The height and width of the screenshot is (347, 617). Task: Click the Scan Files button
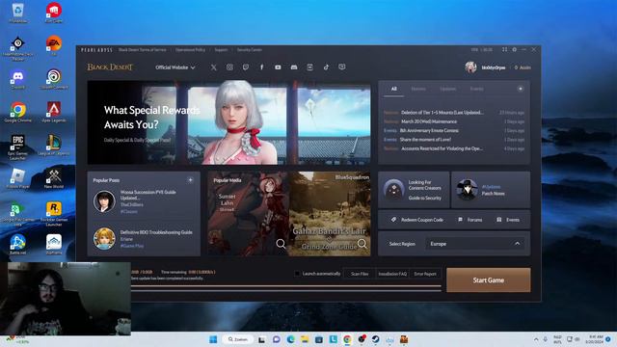(360, 274)
